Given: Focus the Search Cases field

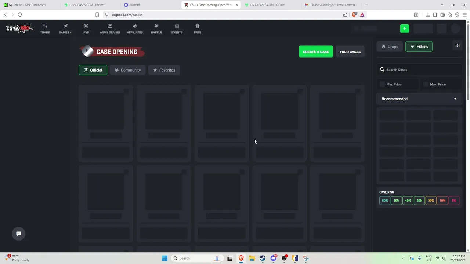Looking at the screenshot, I should [x=419, y=70].
